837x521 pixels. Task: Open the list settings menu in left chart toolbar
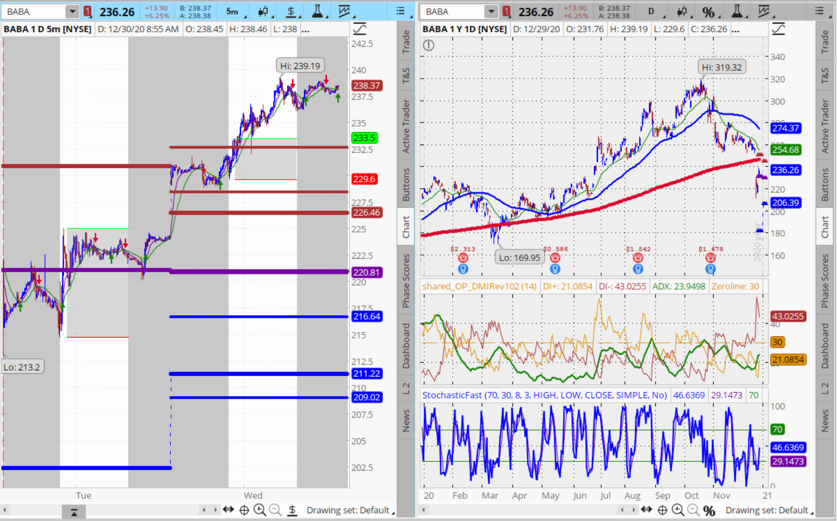tap(400, 11)
